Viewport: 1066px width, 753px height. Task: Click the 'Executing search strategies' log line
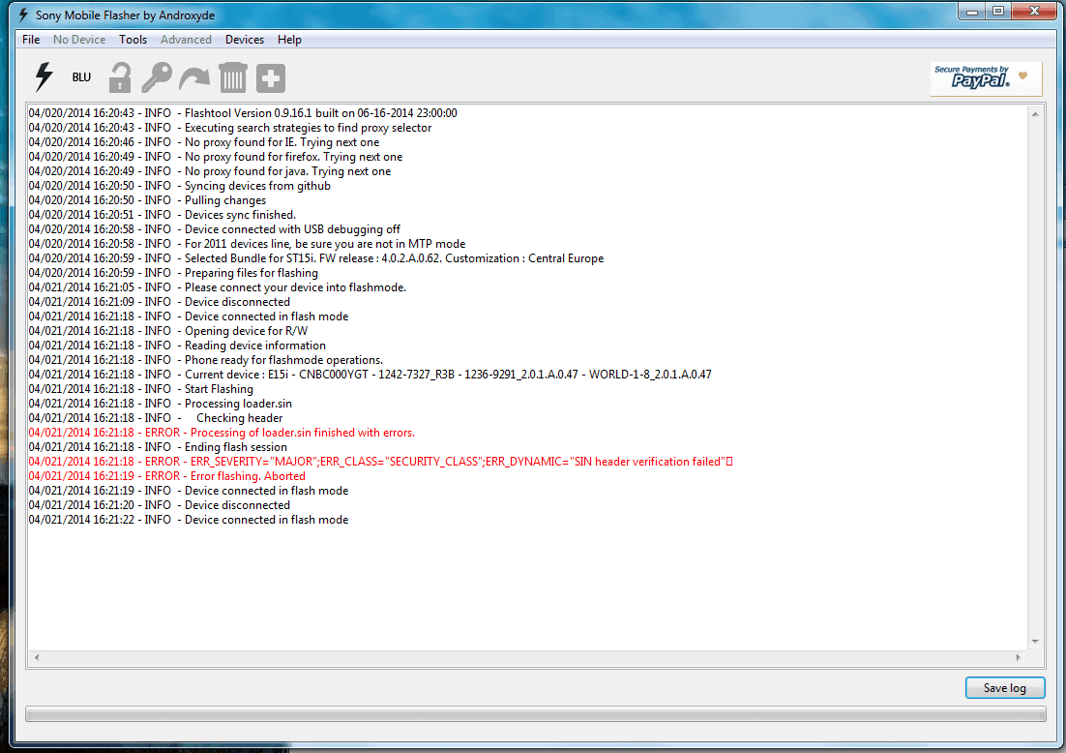230,127
